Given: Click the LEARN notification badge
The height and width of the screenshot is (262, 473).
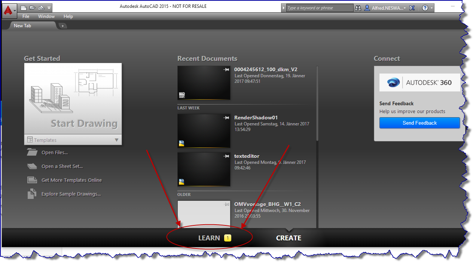Looking at the screenshot, I should pyautogui.click(x=228, y=238).
